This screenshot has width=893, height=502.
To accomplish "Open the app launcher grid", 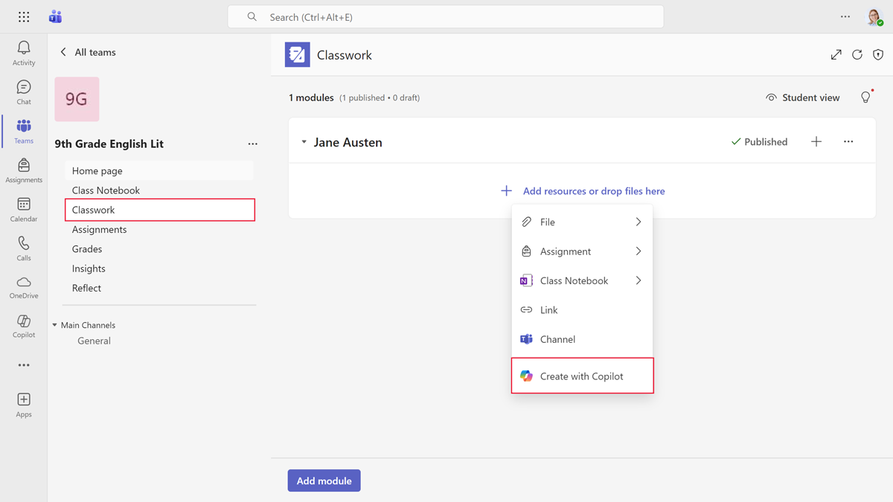I will (x=24, y=16).
